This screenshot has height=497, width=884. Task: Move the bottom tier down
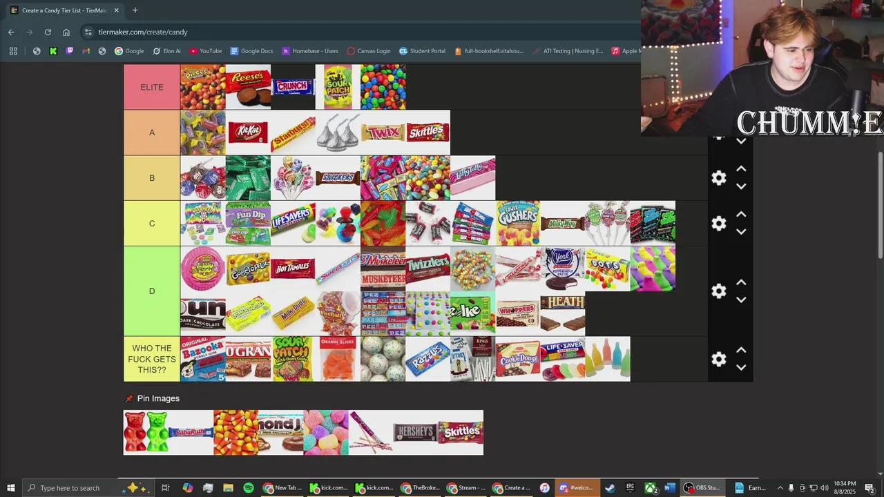pos(741,367)
